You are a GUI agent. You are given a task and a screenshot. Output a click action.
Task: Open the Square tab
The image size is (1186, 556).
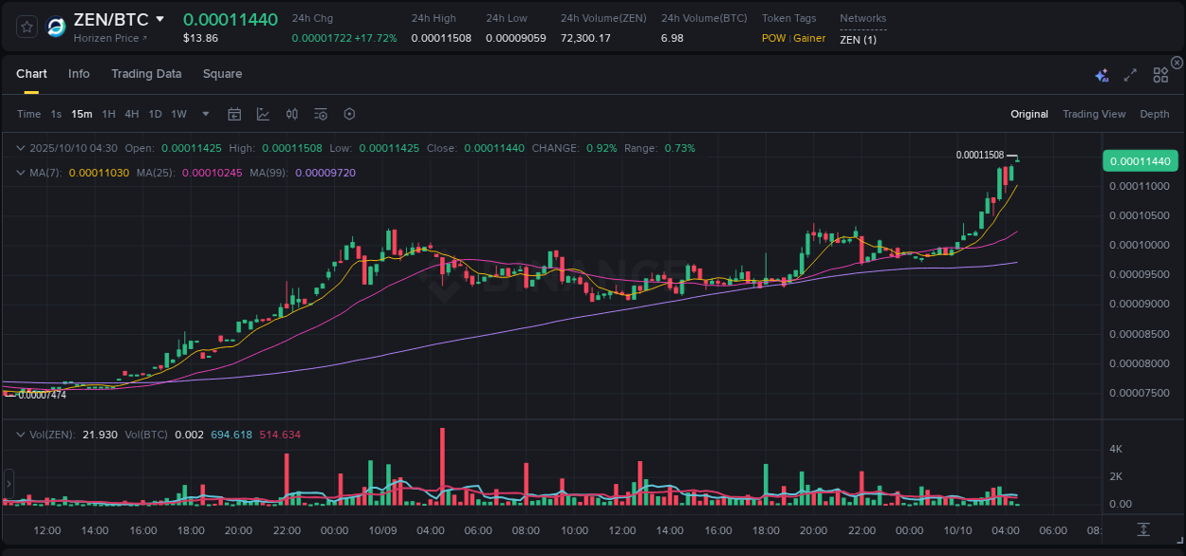[x=222, y=73]
